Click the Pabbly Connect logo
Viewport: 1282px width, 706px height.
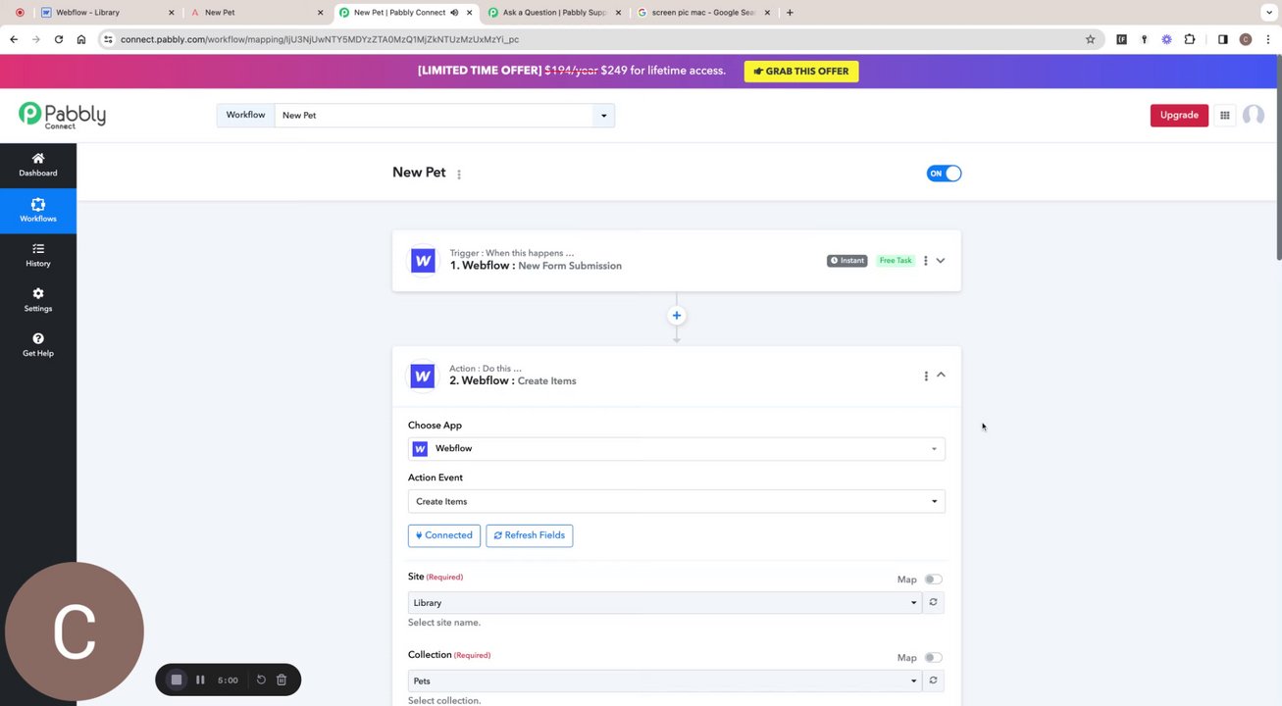click(62, 116)
